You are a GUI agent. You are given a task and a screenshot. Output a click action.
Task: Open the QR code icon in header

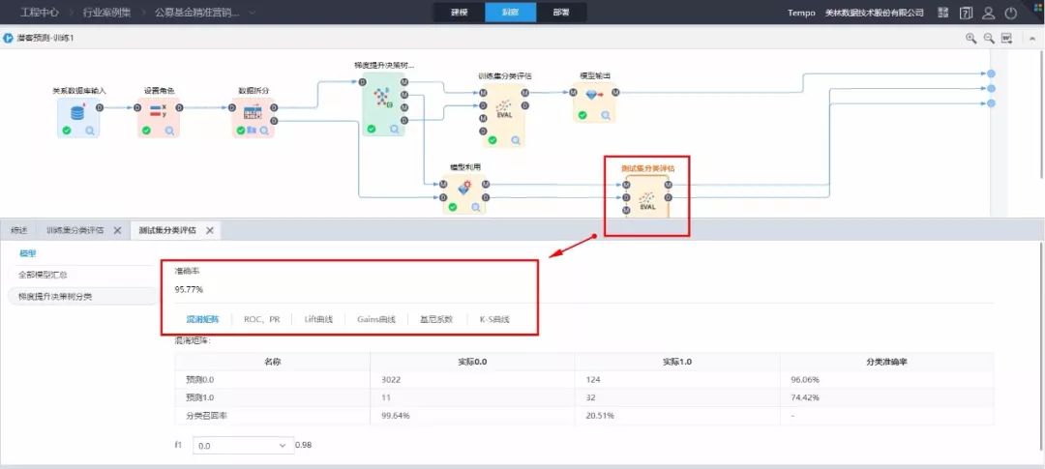pyautogui.click(x=943, y=13)
